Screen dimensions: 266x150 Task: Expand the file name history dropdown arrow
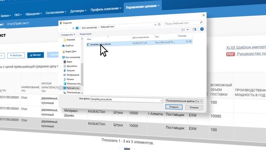(161, 101)
